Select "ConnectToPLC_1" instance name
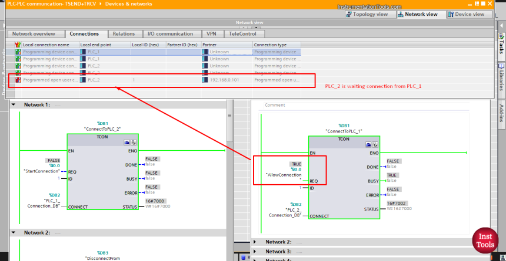The width and height of the screenshot is (506, 261). [344, 131]
